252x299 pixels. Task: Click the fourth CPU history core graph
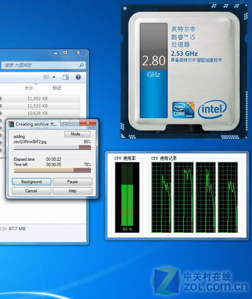228,197
